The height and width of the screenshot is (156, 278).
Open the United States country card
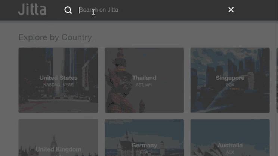pyautogui.click(x=58, y=80)
